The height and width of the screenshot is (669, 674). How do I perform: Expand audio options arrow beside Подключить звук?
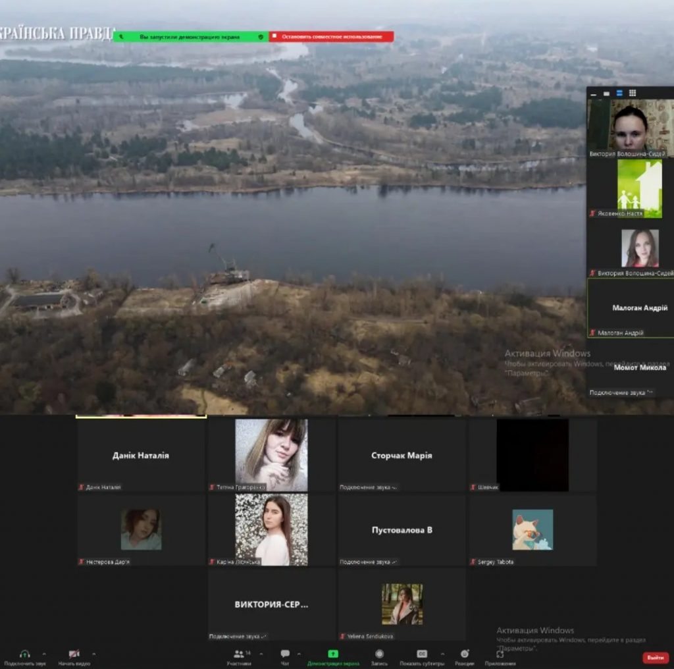pyautogui.click(x=44, y=654)
